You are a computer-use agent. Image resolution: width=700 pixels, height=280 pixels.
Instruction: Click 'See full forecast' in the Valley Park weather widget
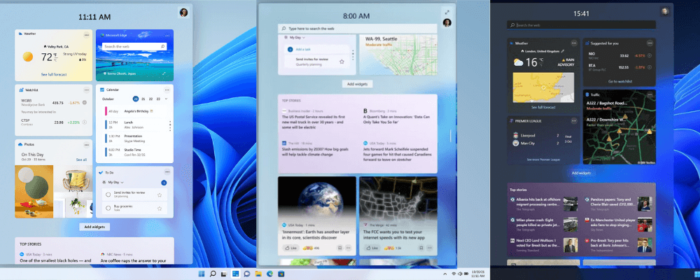[53, 73]
